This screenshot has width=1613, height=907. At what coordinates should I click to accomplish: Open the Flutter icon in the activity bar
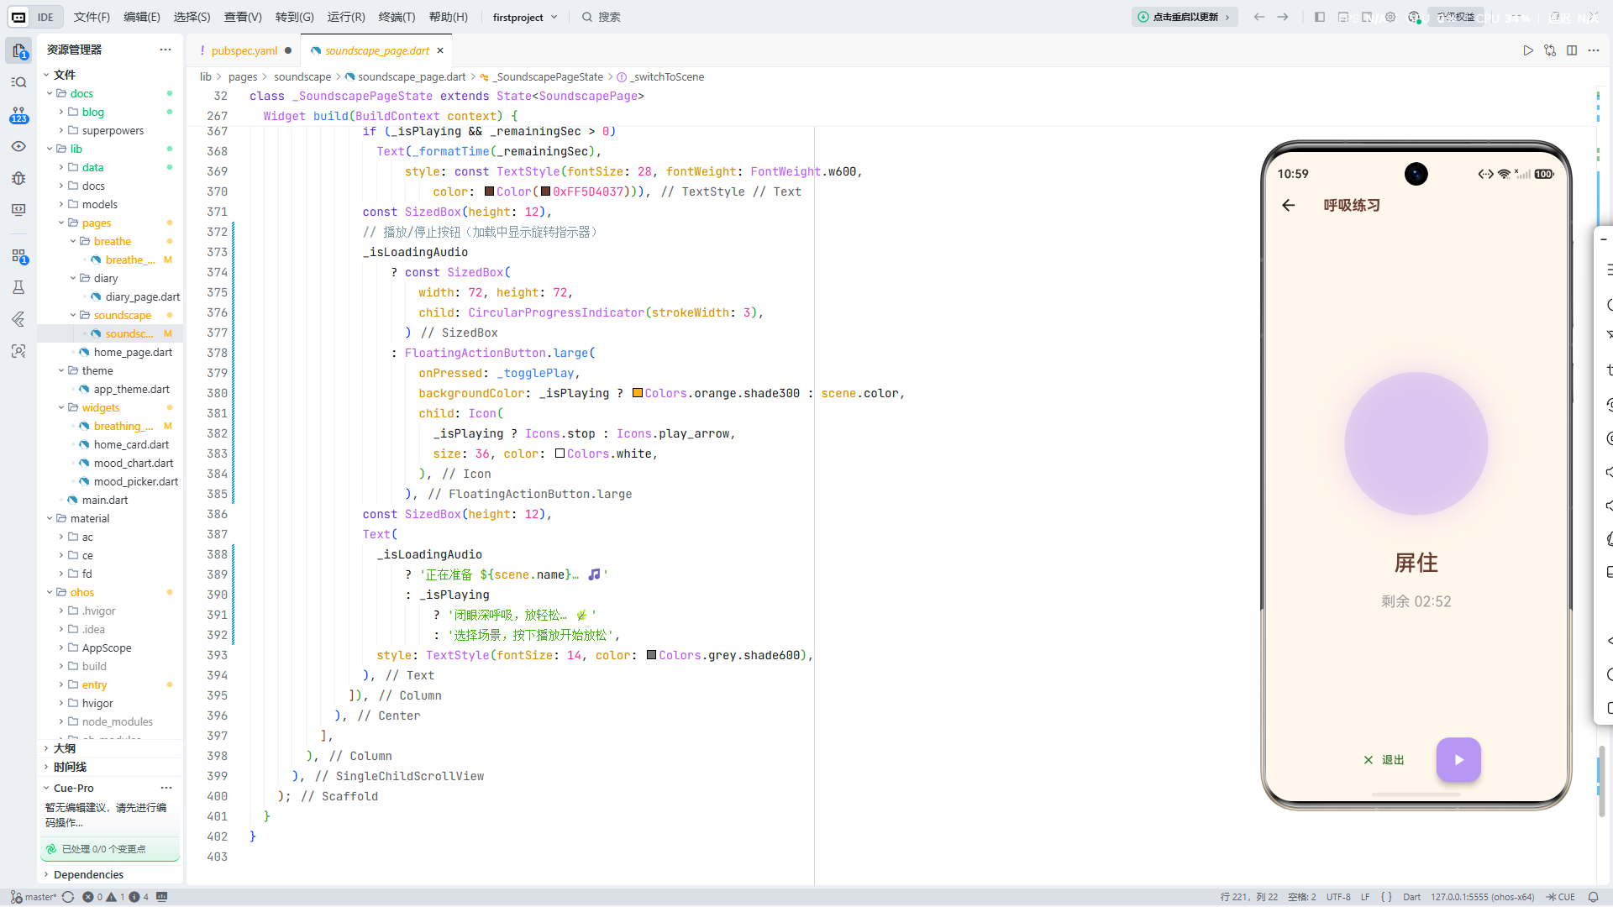(18, 319)
